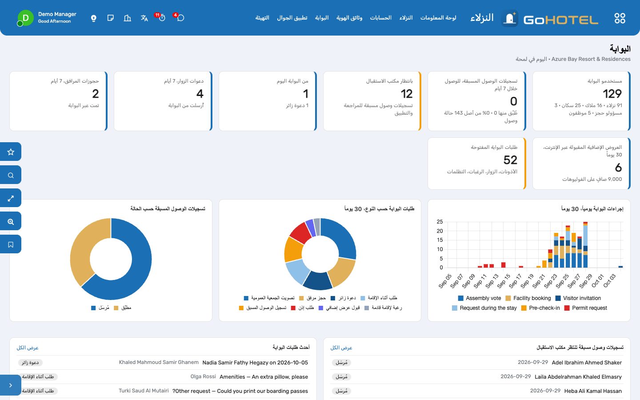Toggle the Facility booking legend item
The image size is (640, 400).
(x=528, y=298)
